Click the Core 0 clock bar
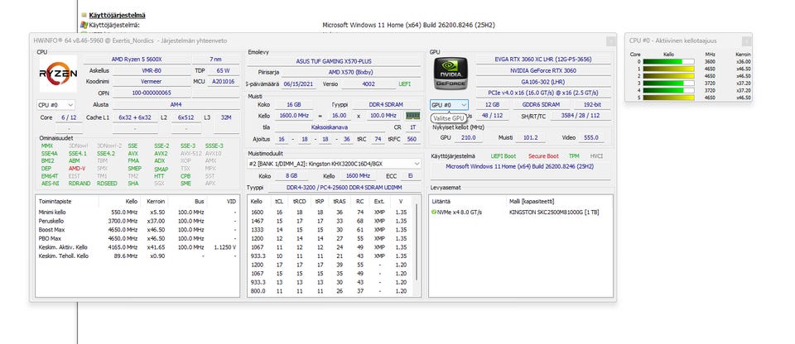Viewport: 795px width, 344px height. (668, 62)
